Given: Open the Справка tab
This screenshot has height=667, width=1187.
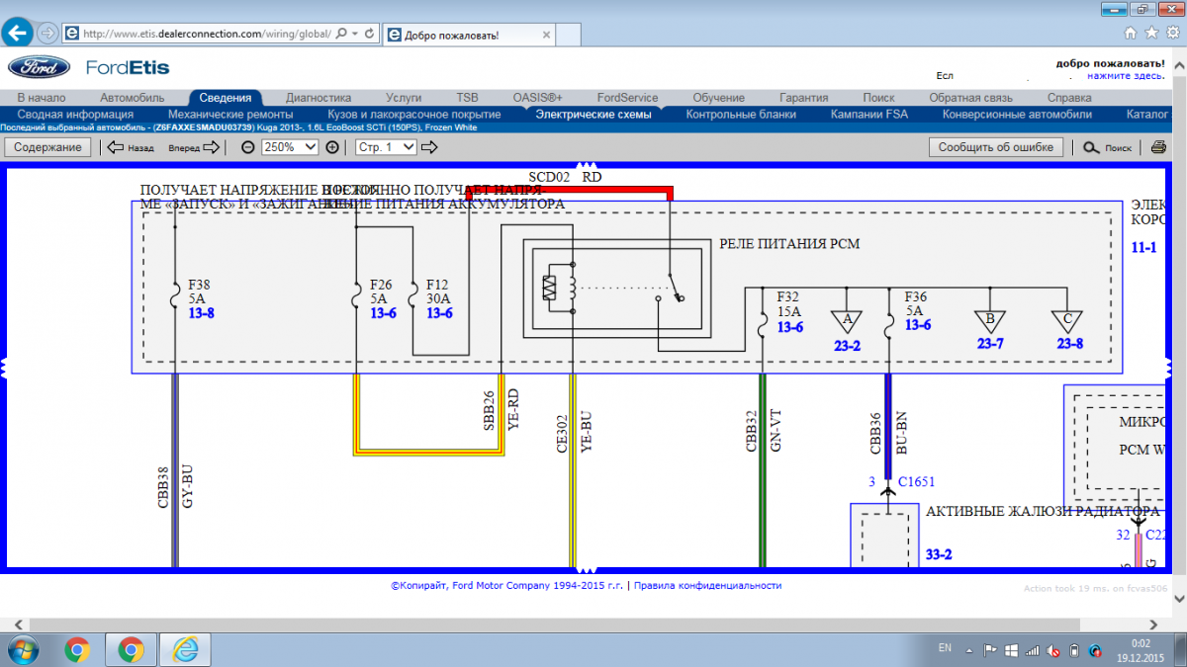Looking at the screenshot, I should click(x=1069, y=98).
